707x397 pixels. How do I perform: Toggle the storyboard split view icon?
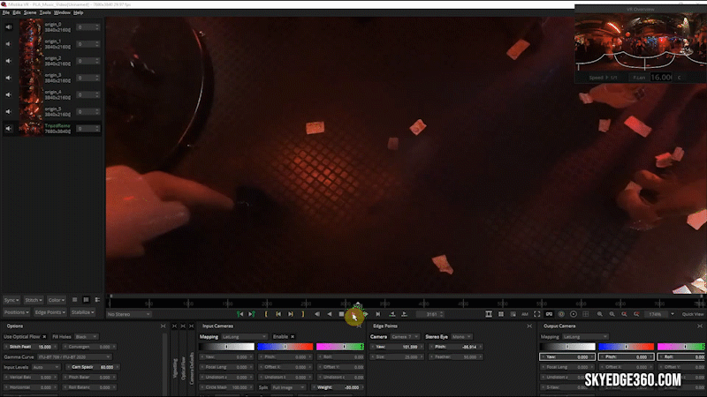(x=489, y=314)
